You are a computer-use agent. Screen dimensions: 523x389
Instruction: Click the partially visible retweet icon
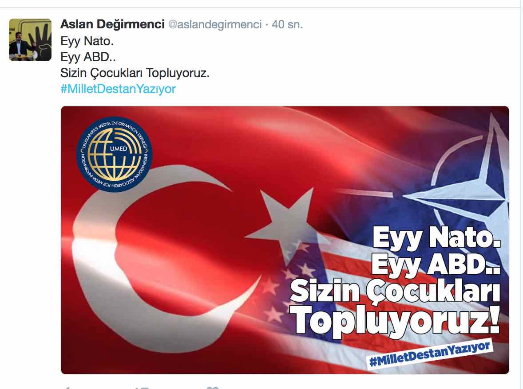point(142,387)
